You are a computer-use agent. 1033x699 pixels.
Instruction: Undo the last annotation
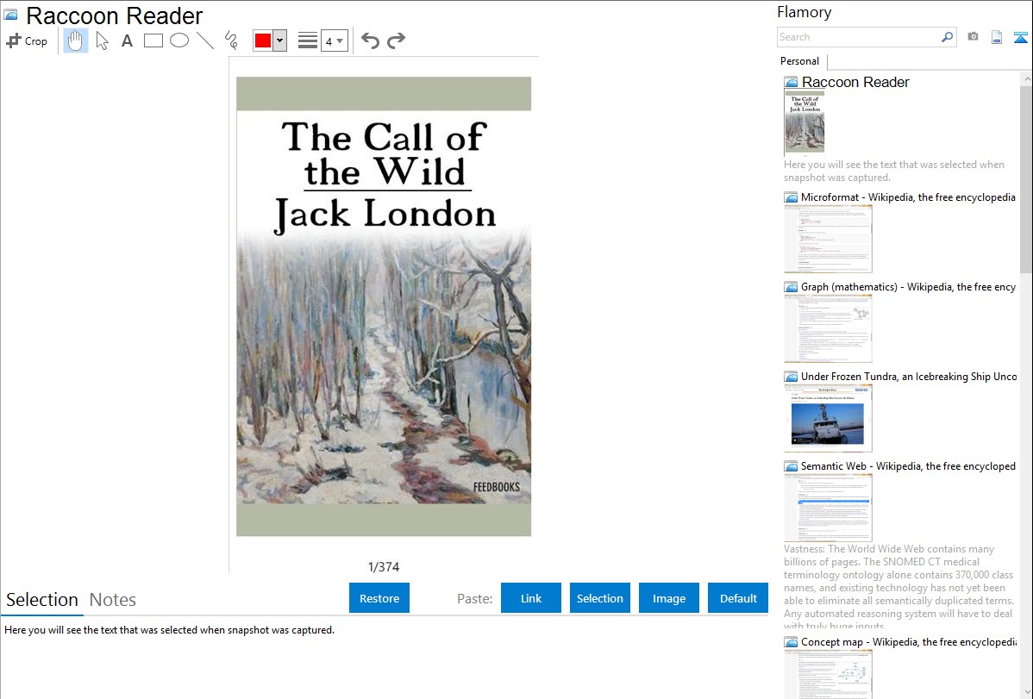pos(370,41)
